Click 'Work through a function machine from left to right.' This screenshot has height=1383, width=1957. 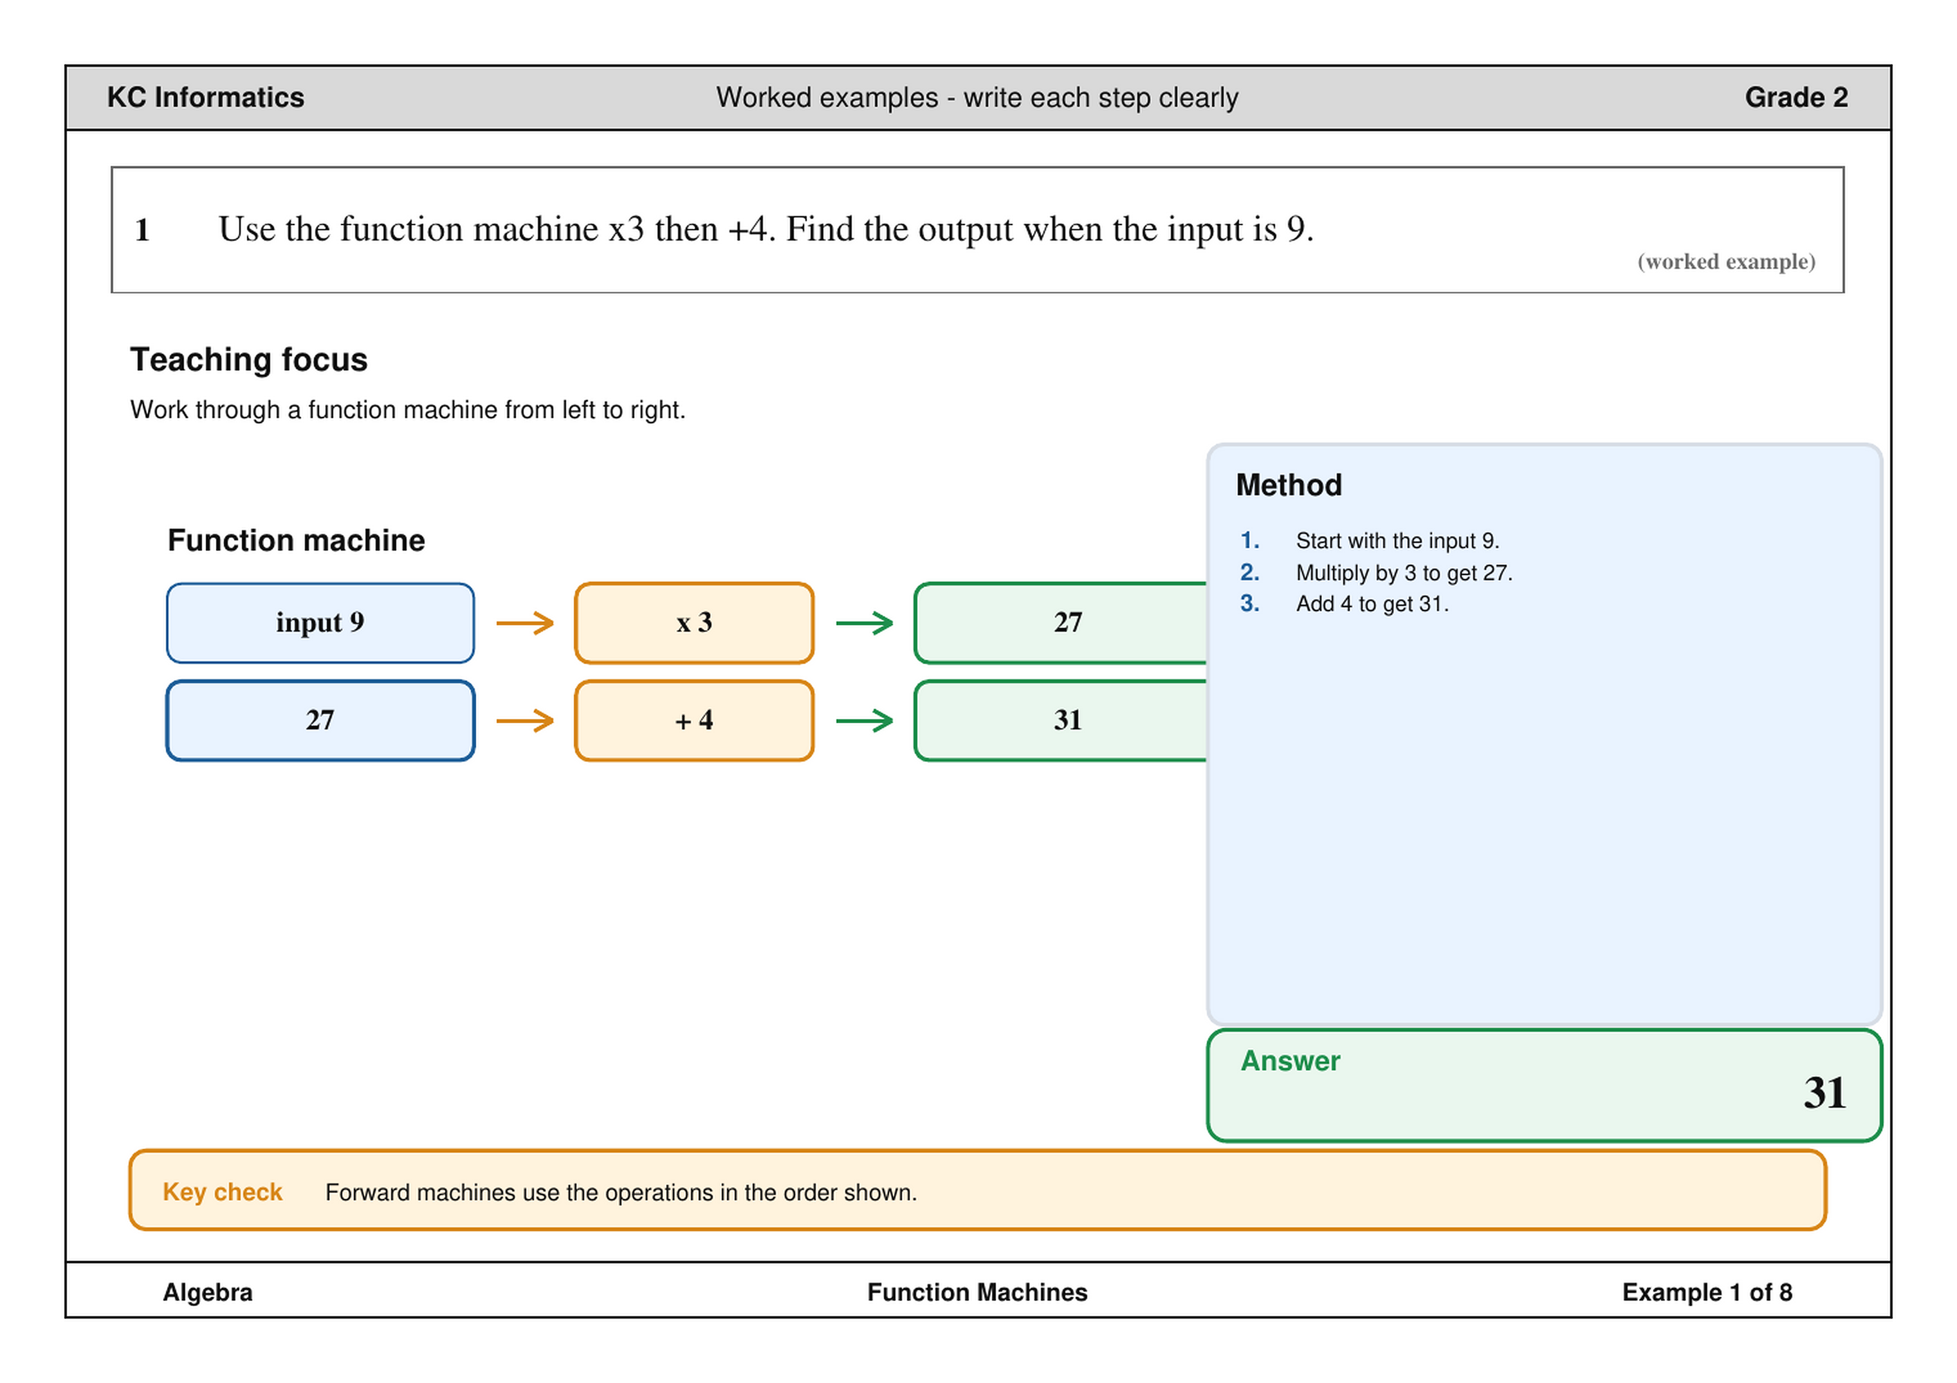pos(407,410)
